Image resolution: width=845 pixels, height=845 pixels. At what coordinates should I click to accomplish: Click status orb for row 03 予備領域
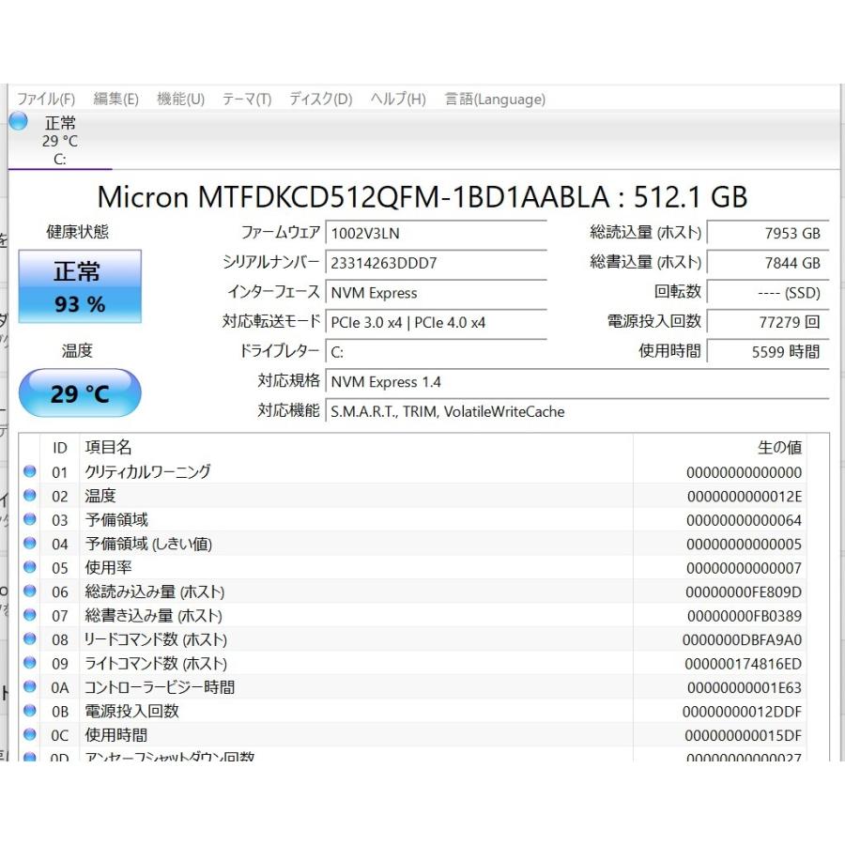tap(30, 519)
